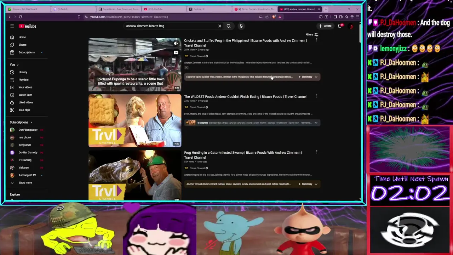Open the YouTube hamburger guide menu
This screenshot has height=255, width=453.
click(12, 26)
